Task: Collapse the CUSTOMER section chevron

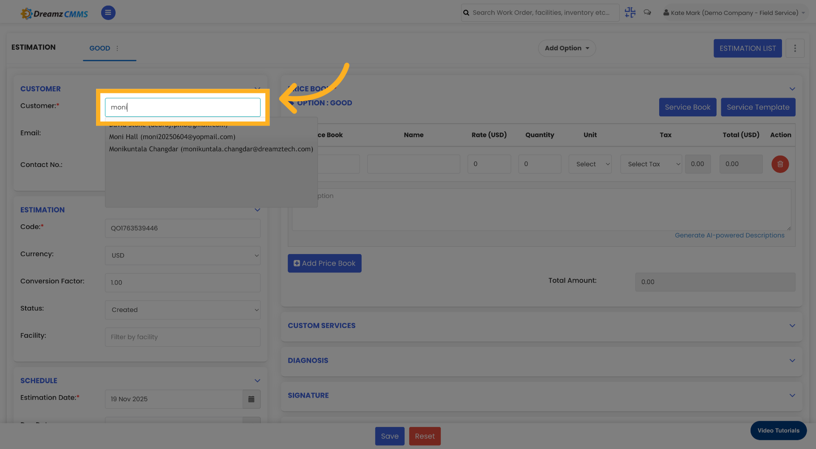Action: [x=257, y=89]
